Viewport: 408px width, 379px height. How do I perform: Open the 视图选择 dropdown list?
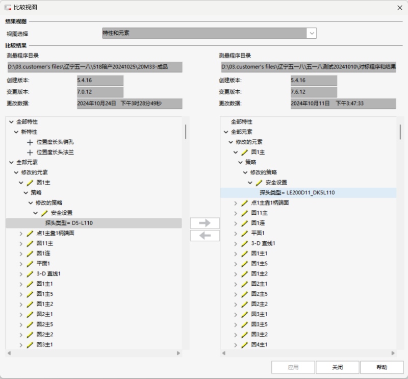[311, 33]
